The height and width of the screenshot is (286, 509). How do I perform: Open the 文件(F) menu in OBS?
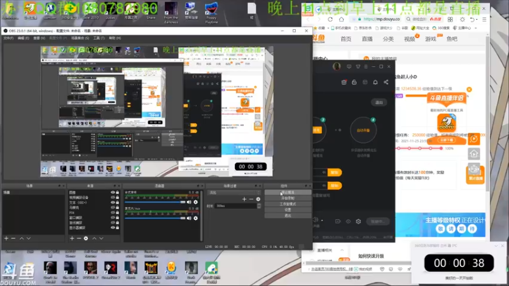pos(8,38)
